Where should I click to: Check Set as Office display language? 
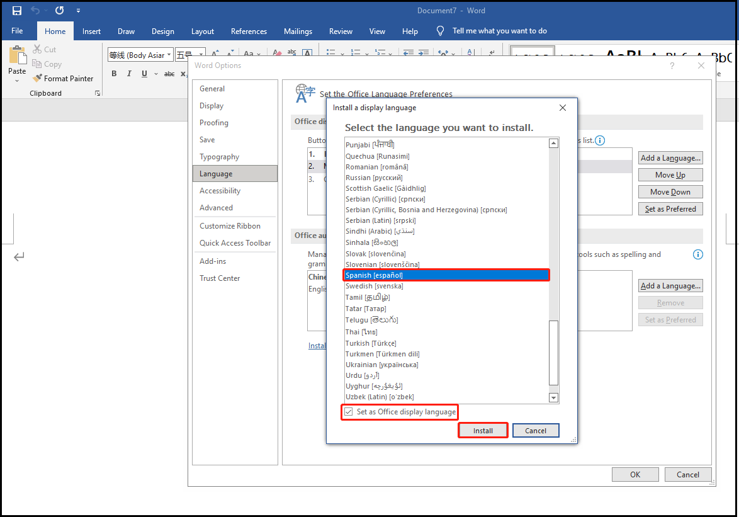point(349,411)
